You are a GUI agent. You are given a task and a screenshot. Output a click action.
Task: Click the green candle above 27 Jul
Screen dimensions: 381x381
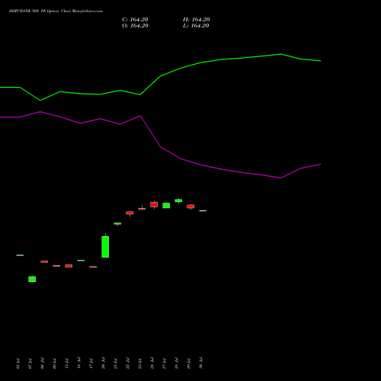[166, 206]
